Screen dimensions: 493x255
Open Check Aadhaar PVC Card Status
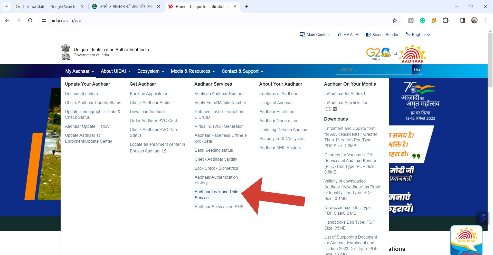[x=154, y=132]
